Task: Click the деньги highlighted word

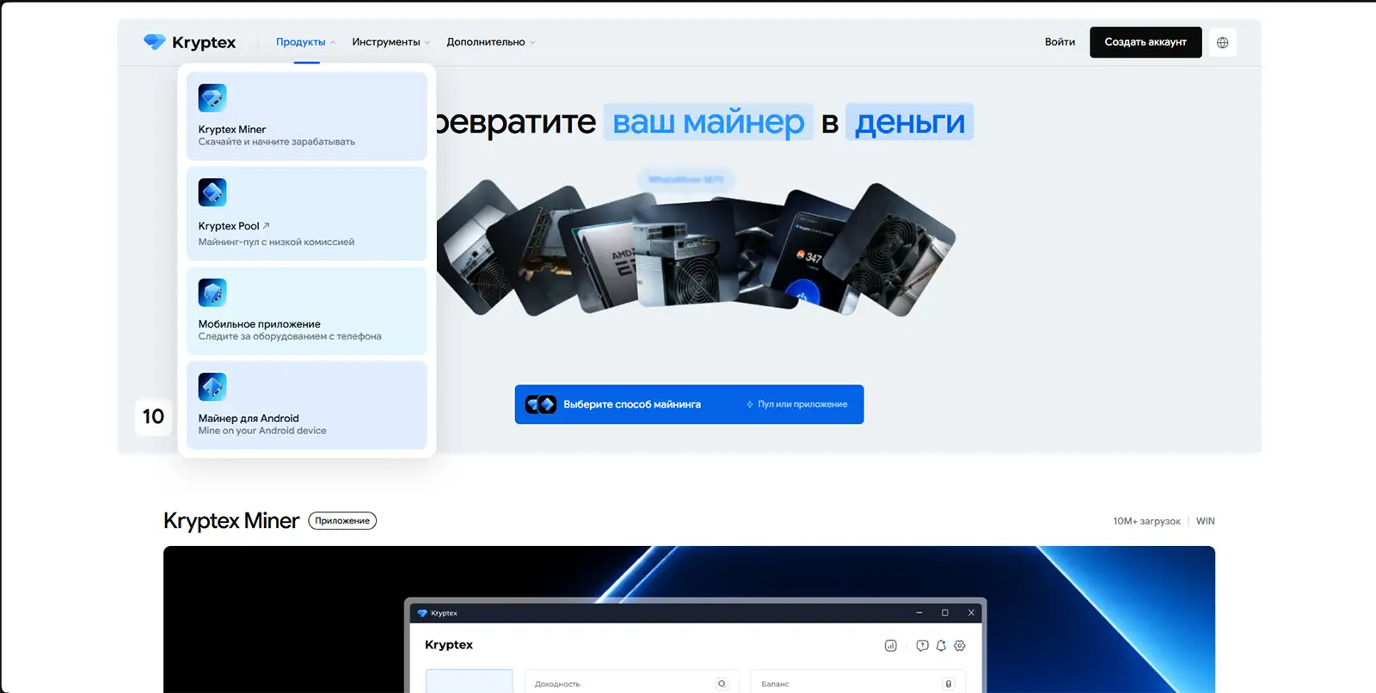Action: (x=910, y=122)
